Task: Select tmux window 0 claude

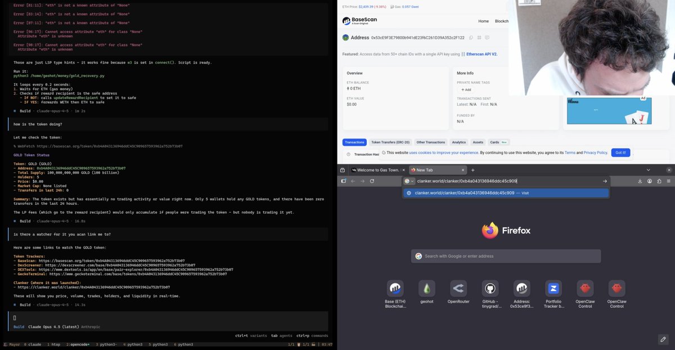Action: point(33,344)
